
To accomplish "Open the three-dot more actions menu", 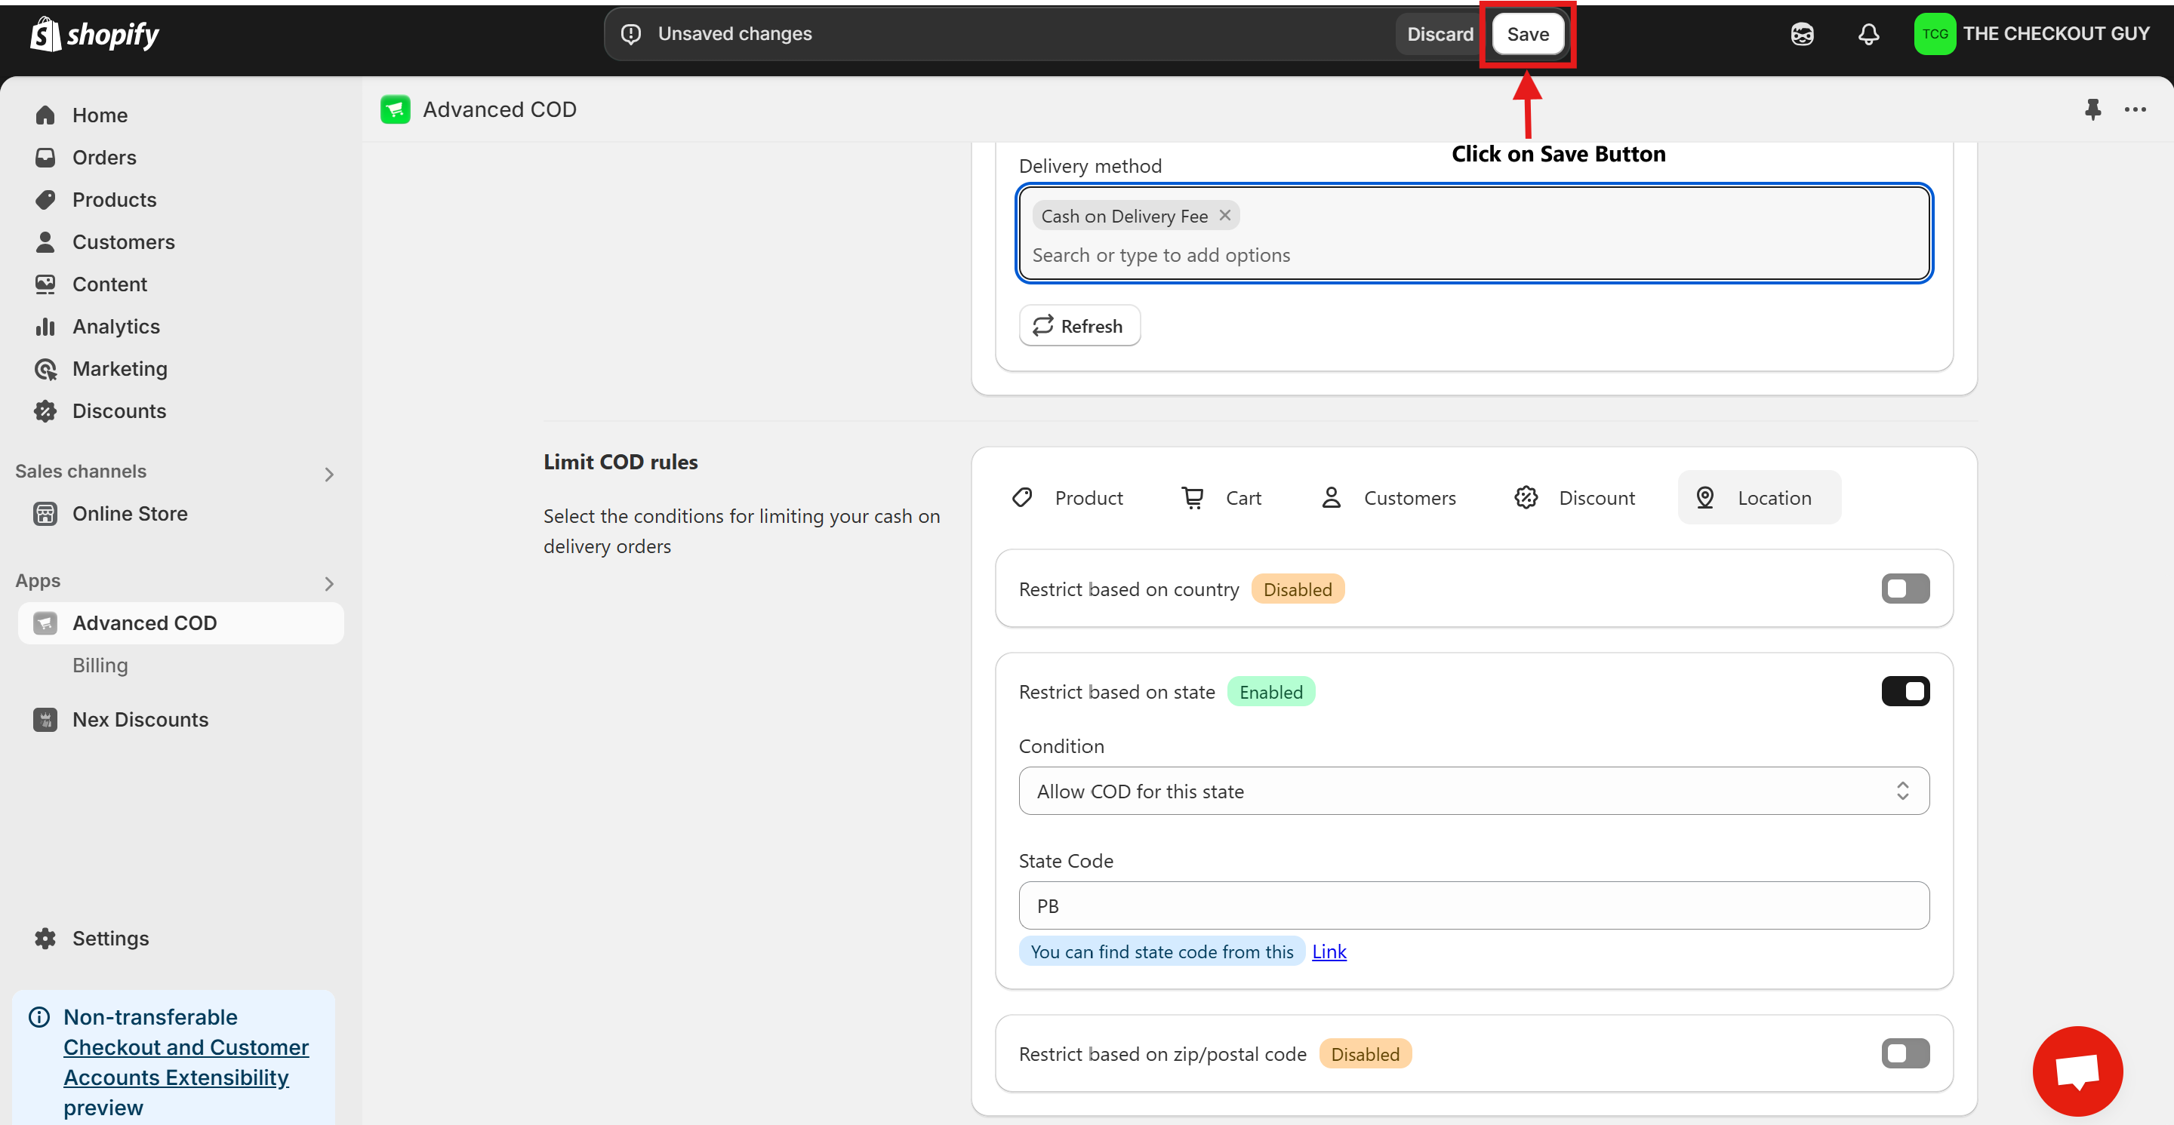I will 2136,109.
